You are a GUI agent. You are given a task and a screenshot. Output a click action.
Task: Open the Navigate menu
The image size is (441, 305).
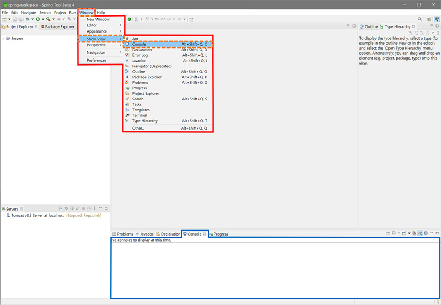[29, 12]
